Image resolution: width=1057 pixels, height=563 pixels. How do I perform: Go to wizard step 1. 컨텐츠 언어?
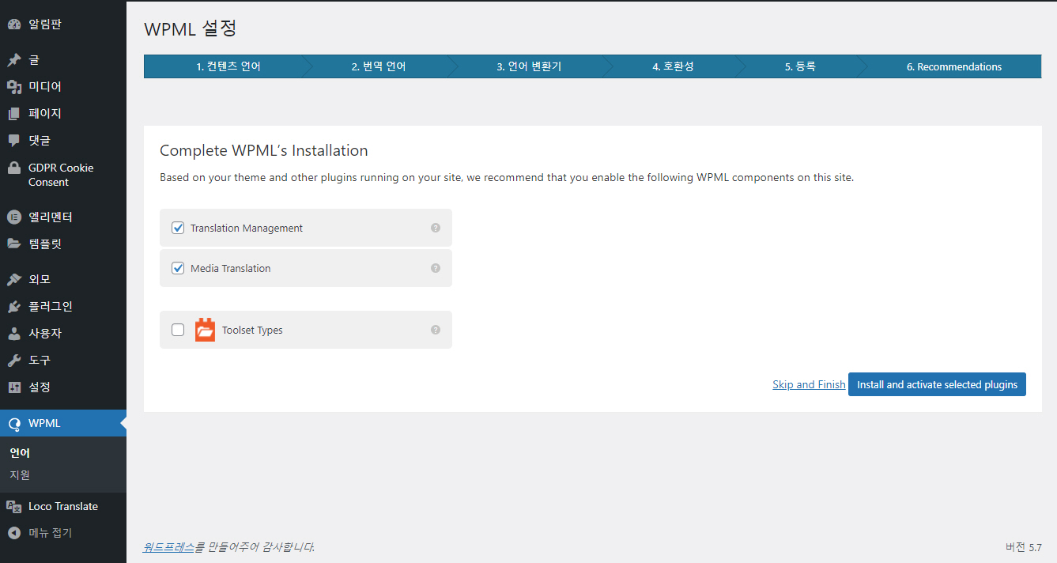tap(228, 66)
